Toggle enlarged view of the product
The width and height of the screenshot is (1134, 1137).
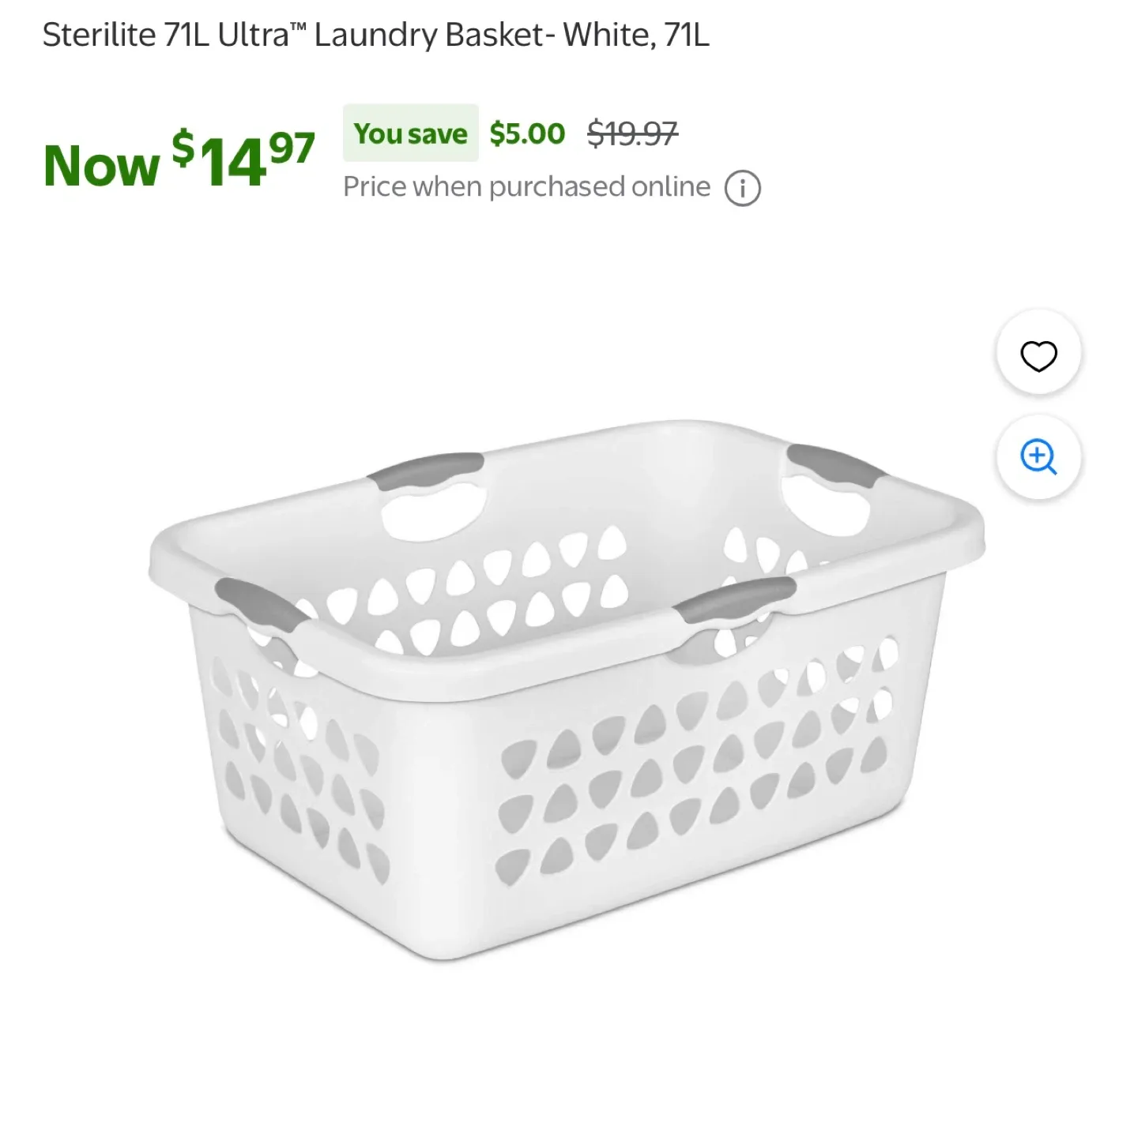(x=1038, y=459)
